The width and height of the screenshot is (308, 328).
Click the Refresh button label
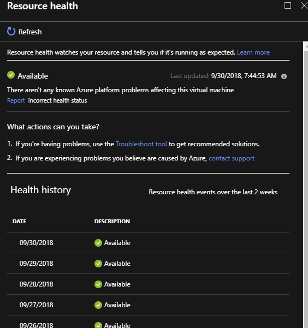[30, 32]
